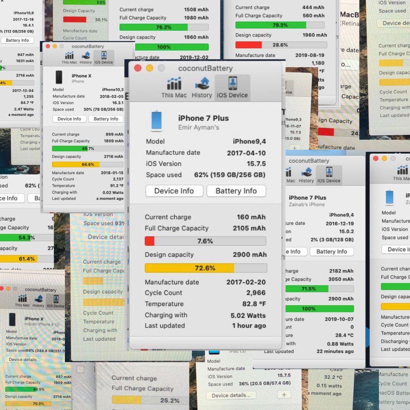
Task: Click the model value iPhone9,4 in Emir Ayman's window
Action: coord(249,142)
